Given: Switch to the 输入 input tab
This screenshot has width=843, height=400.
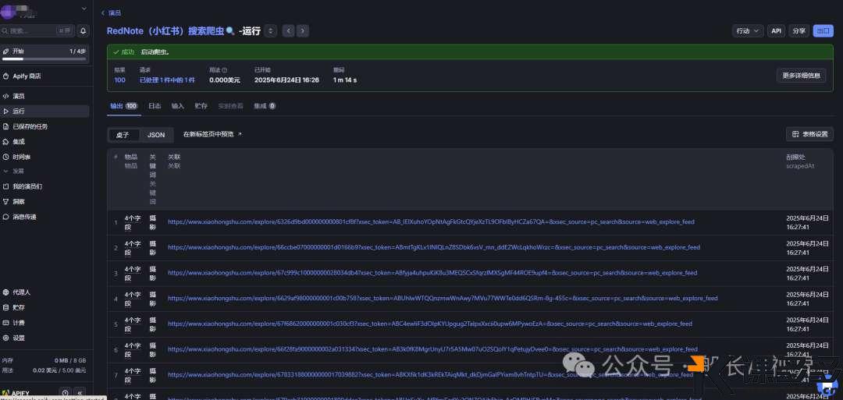Looking at the screenshot, I should point(177,105).
